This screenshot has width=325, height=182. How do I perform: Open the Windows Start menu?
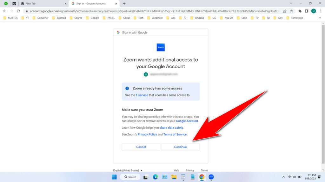tap(114, 177)
